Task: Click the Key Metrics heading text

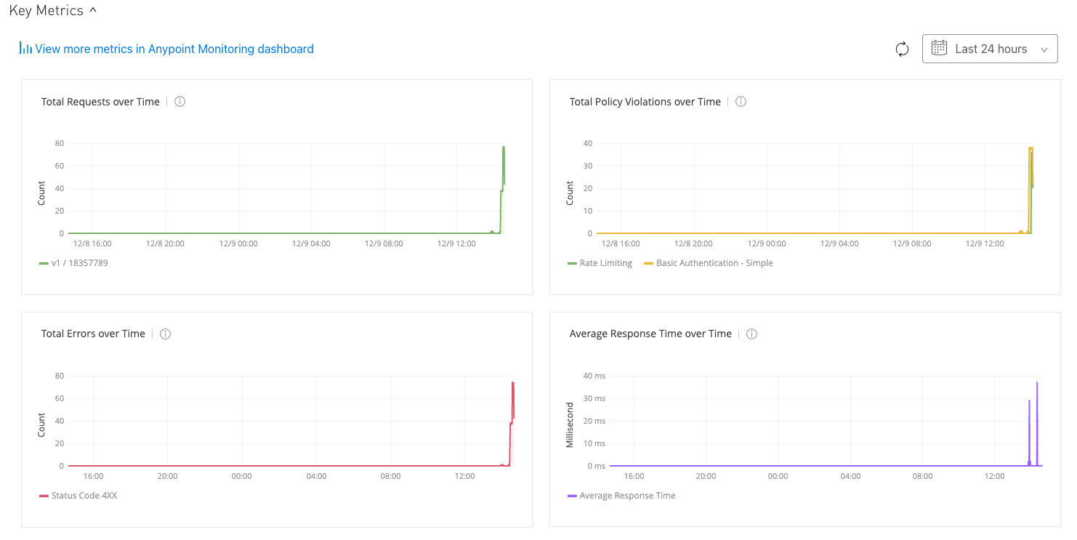Action: (x=46, y=10)
